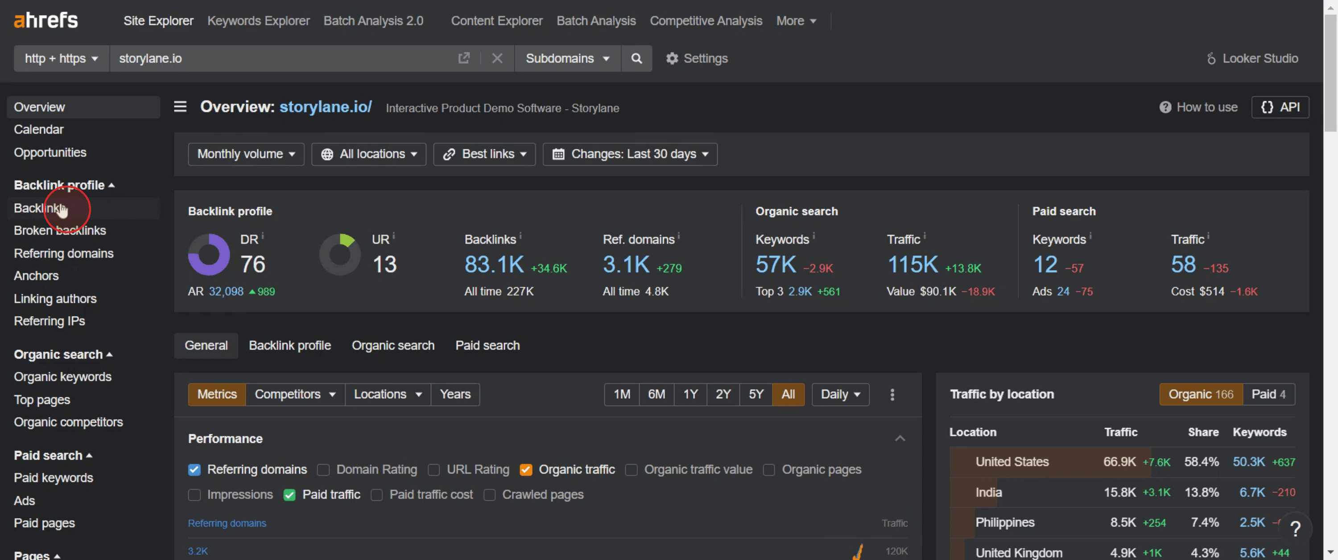Click the ahrefs logo
The image size is (1338, 560).
(x=45, y=20)
